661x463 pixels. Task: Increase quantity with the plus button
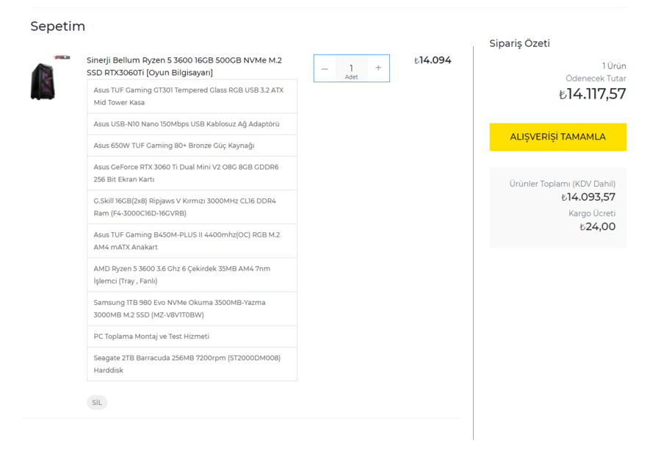(378, 68)
